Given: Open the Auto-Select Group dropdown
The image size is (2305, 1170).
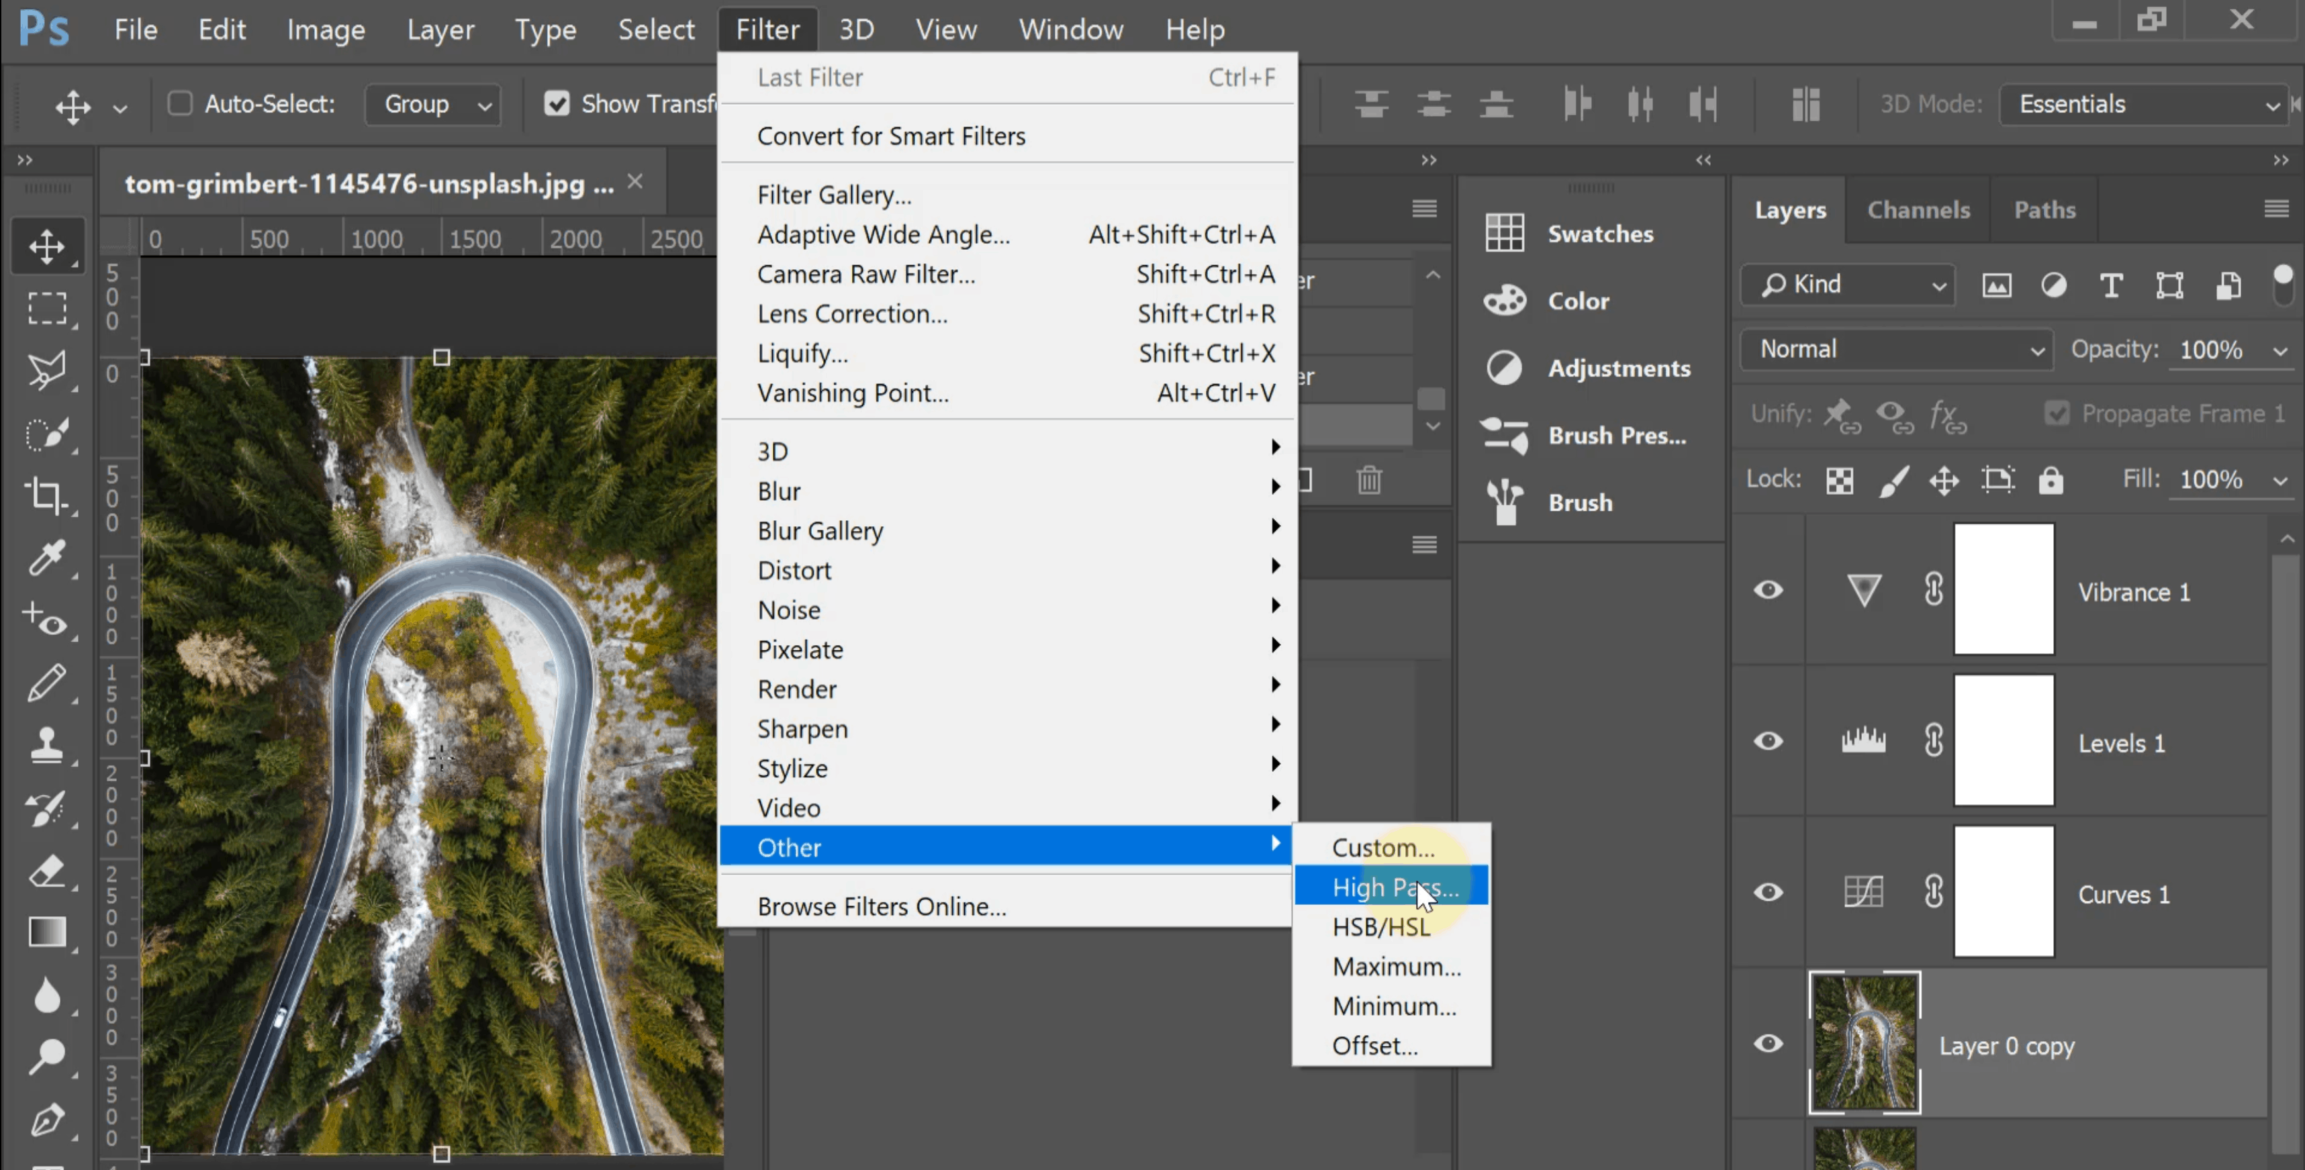Looking at the screenshot, I should pos(433,105).
